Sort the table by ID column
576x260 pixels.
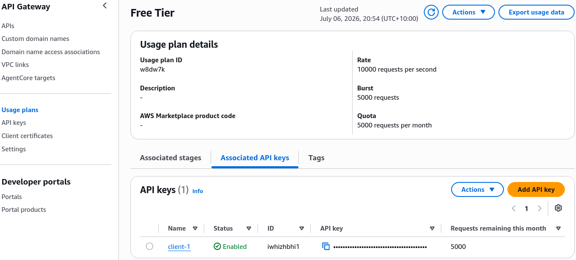pyautogui.click(x=302, y=228)
